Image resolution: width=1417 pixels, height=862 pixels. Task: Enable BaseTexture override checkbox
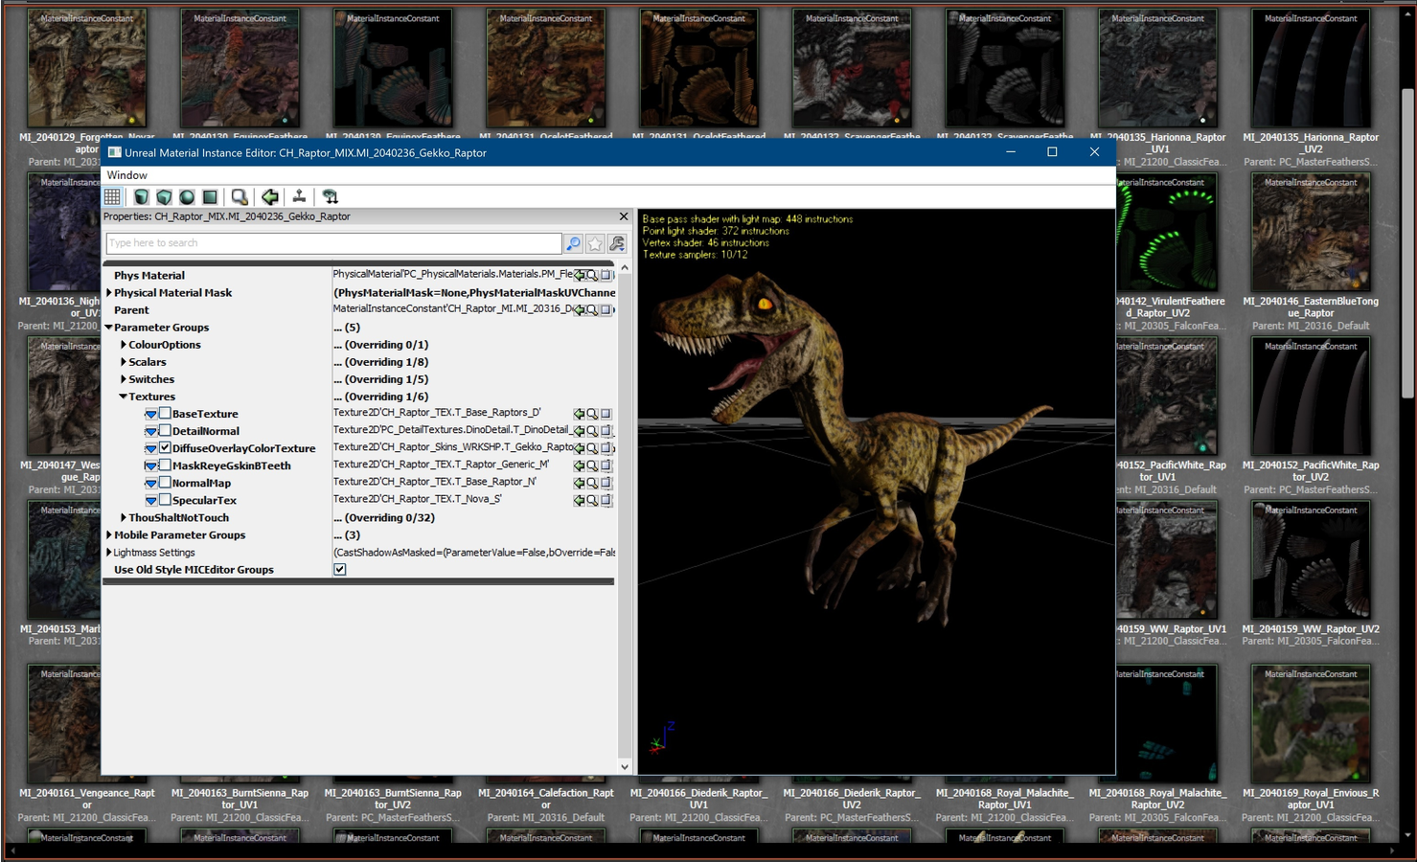point(165,414)
